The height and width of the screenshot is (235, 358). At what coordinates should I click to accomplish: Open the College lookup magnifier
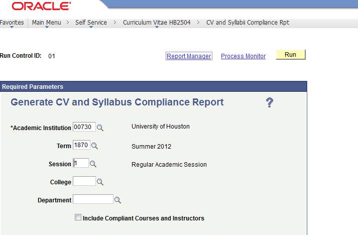(x=100, y=182)
